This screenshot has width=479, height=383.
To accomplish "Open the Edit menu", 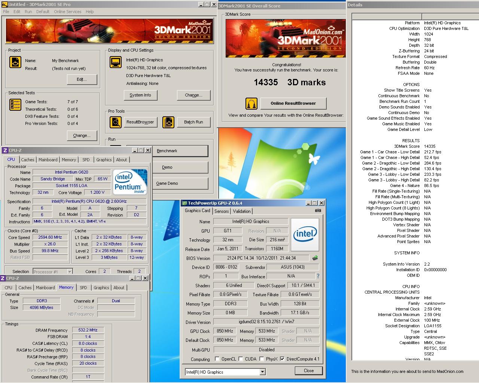I will click(17, 12).
